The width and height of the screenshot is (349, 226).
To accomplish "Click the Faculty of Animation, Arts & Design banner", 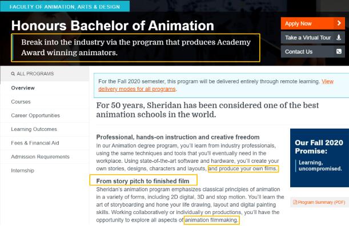I will (x=65, y=6).
